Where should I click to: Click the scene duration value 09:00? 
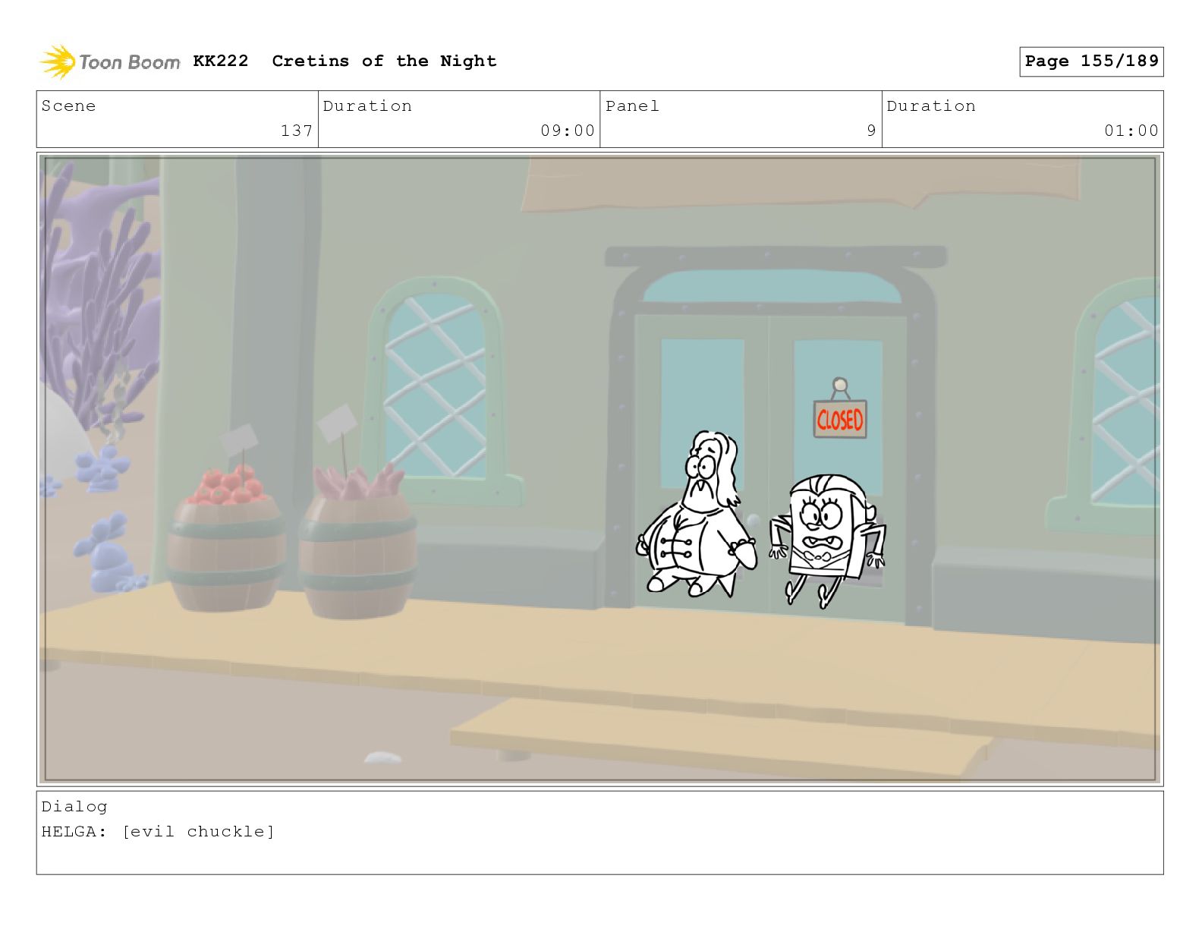pyautogui.click(x=568, y=131)
